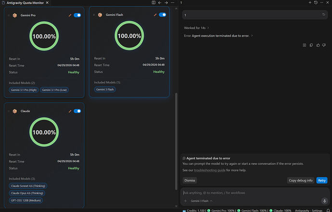Viewport: 332px width, 212px height.
Task: Give the response a thumbs down
Action: (x=324, y=45)
